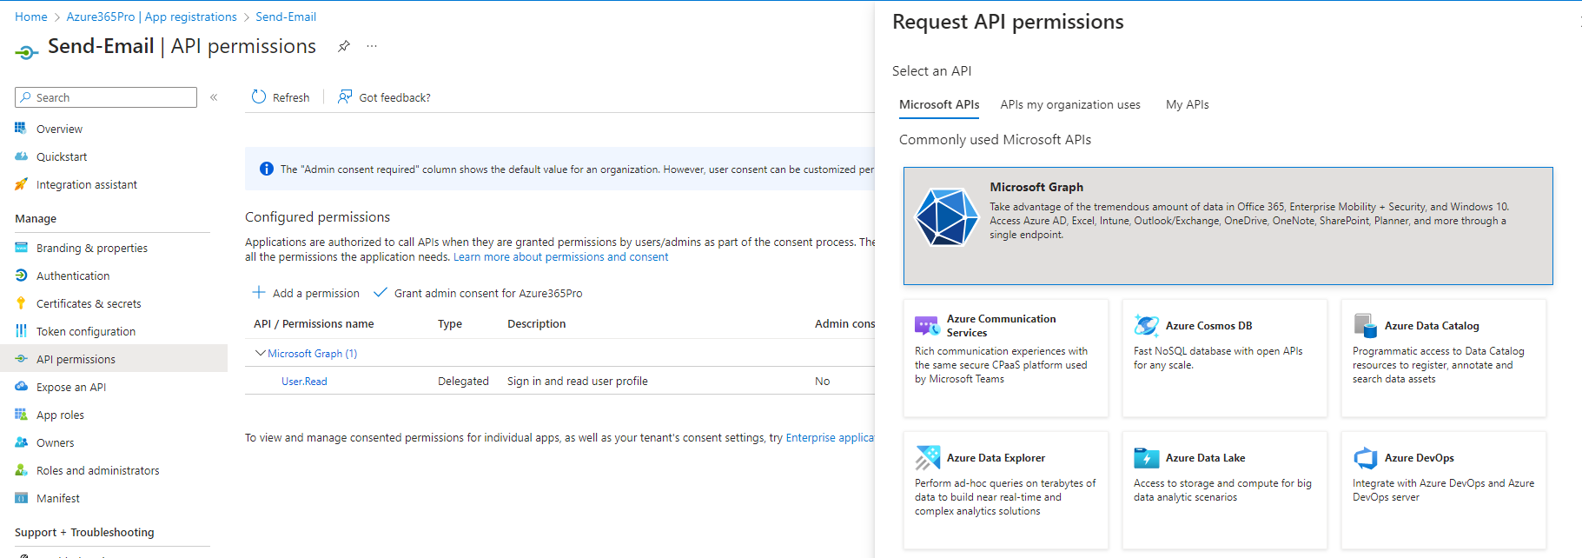
Task: Click the Type column header
Action: tap(450, 323)
